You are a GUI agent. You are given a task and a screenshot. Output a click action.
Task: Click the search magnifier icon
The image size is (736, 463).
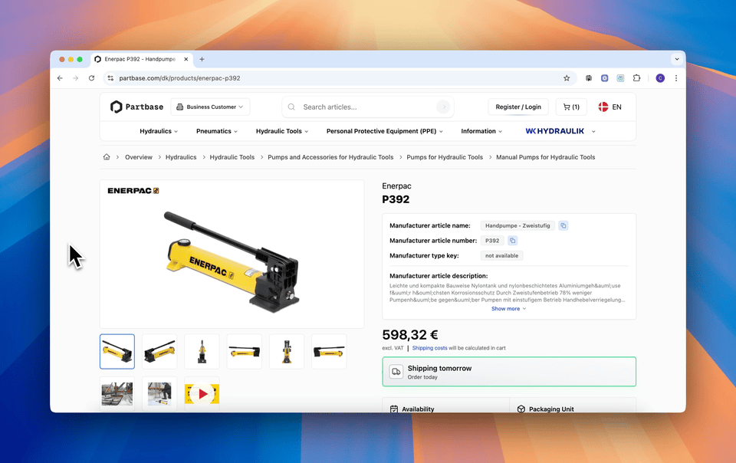pos(291,107)
